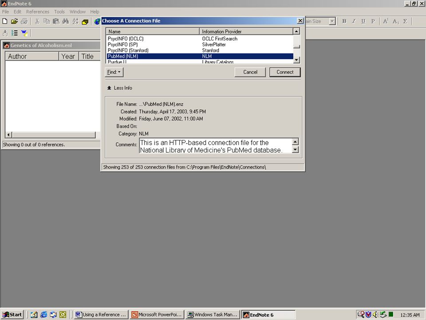Close the Choose A Connection File dialog
The image size is (426, 320).
click(x=300, y=21)
